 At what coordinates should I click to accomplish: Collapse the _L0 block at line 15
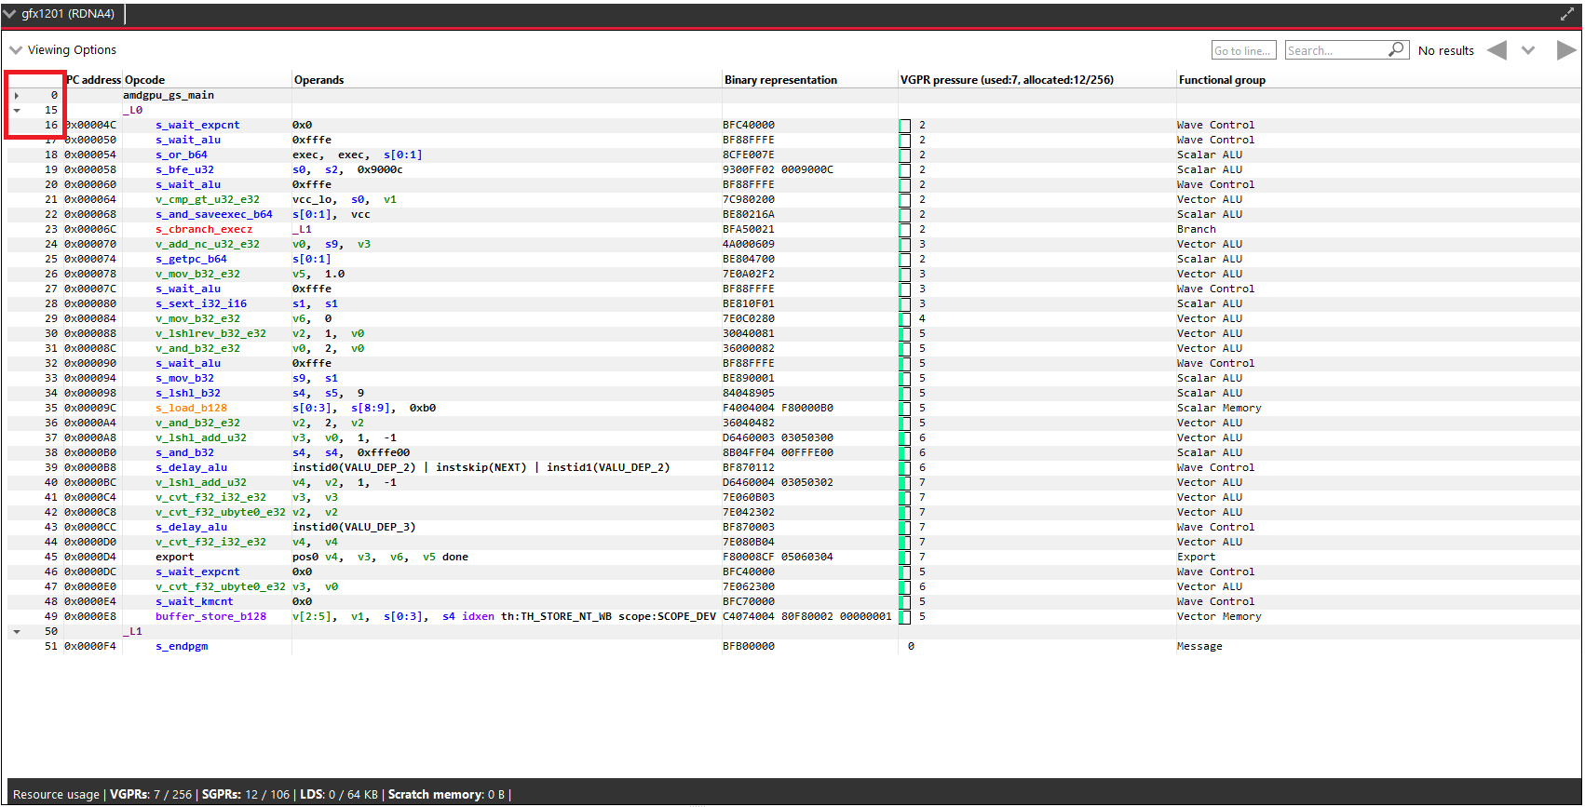click(x=17, y=111)
